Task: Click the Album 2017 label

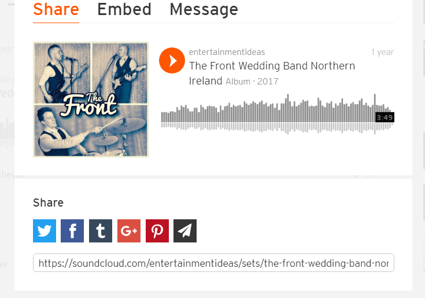Action: [252, 82]
